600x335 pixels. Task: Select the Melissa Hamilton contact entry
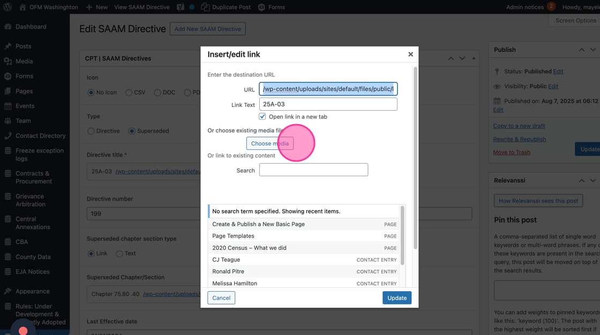tap(304, 283)
